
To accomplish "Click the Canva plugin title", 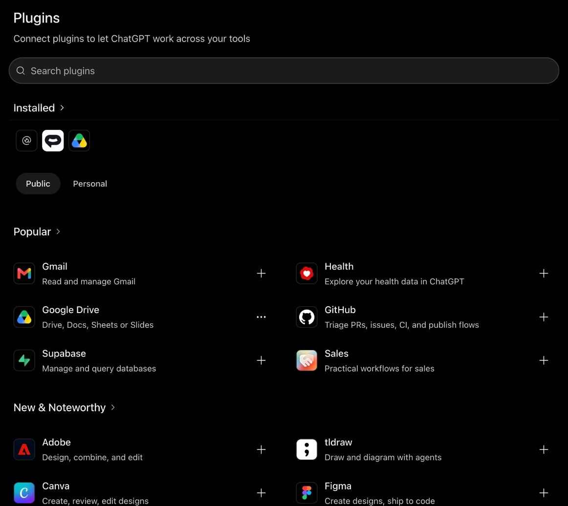I will point(56,486).
